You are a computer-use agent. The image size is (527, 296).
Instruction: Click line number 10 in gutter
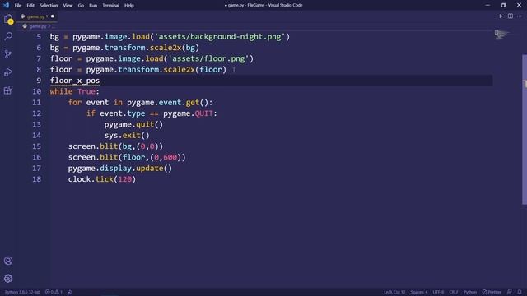point(36,91)
